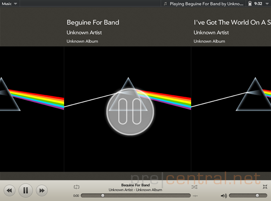Screen dimensions: 271x201
Task: Click the song progress slider handle
Action: pyautogui.click(x=103, y=196)
